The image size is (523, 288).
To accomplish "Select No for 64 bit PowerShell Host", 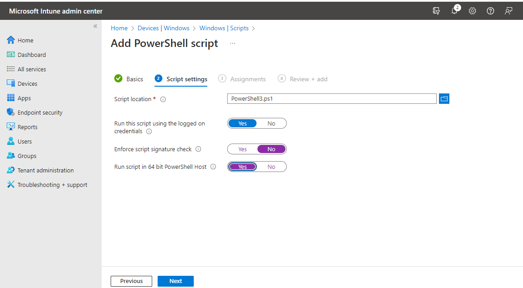I will click(x=271, y=167).
